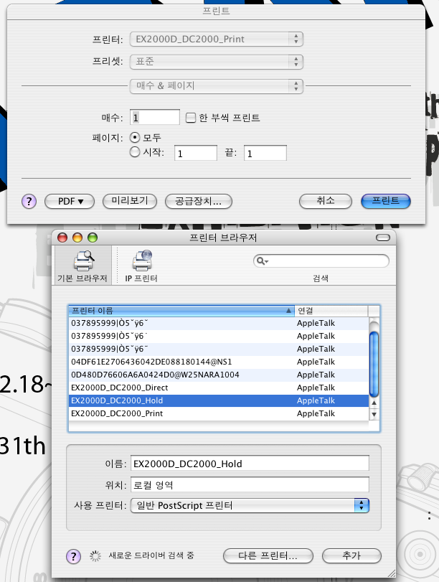Open the PDF menu button
The image size is (439, 582).
70,202
